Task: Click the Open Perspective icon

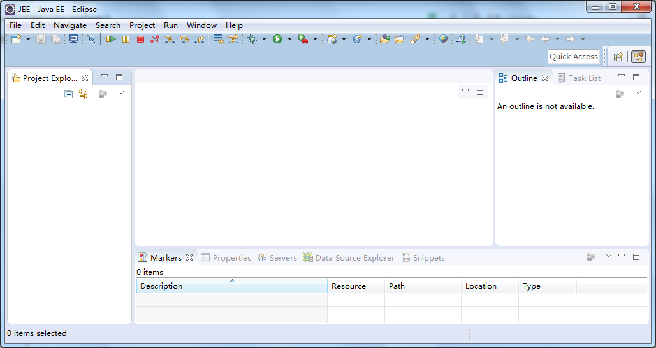Action: (x=618, y=57)
